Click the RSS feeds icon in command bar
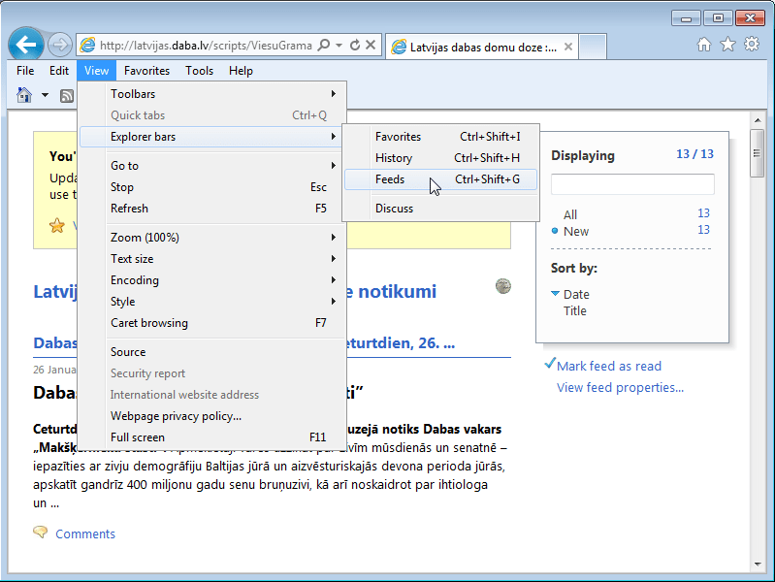775x582 pixels. 66,95
